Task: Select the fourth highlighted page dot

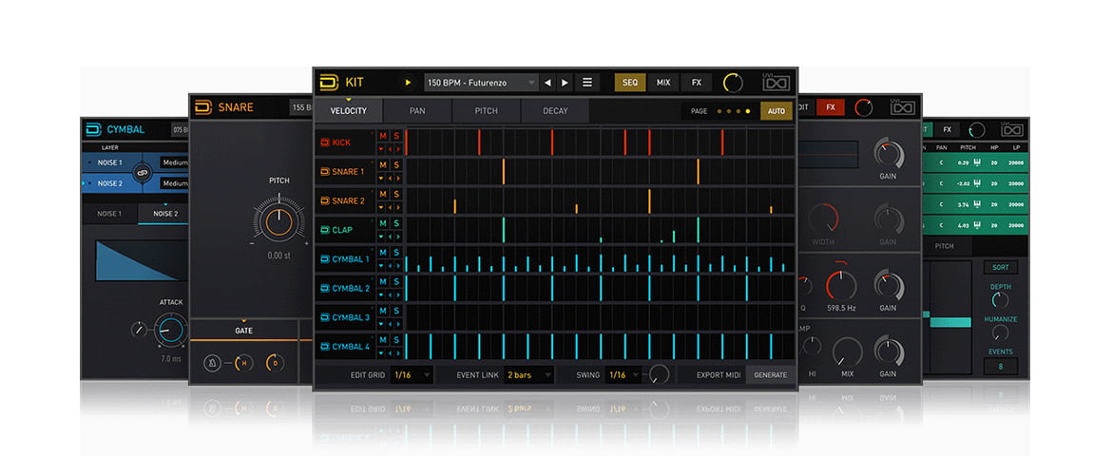Action: coord(747,111)
